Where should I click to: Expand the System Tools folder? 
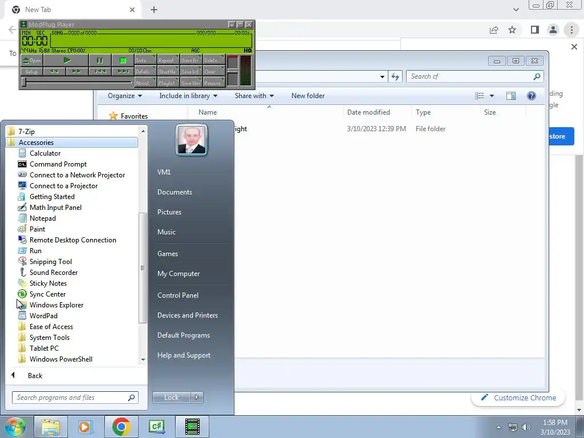point(49,336)
